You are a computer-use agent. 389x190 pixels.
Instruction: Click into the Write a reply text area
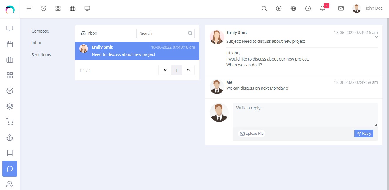tap(305, 115)
